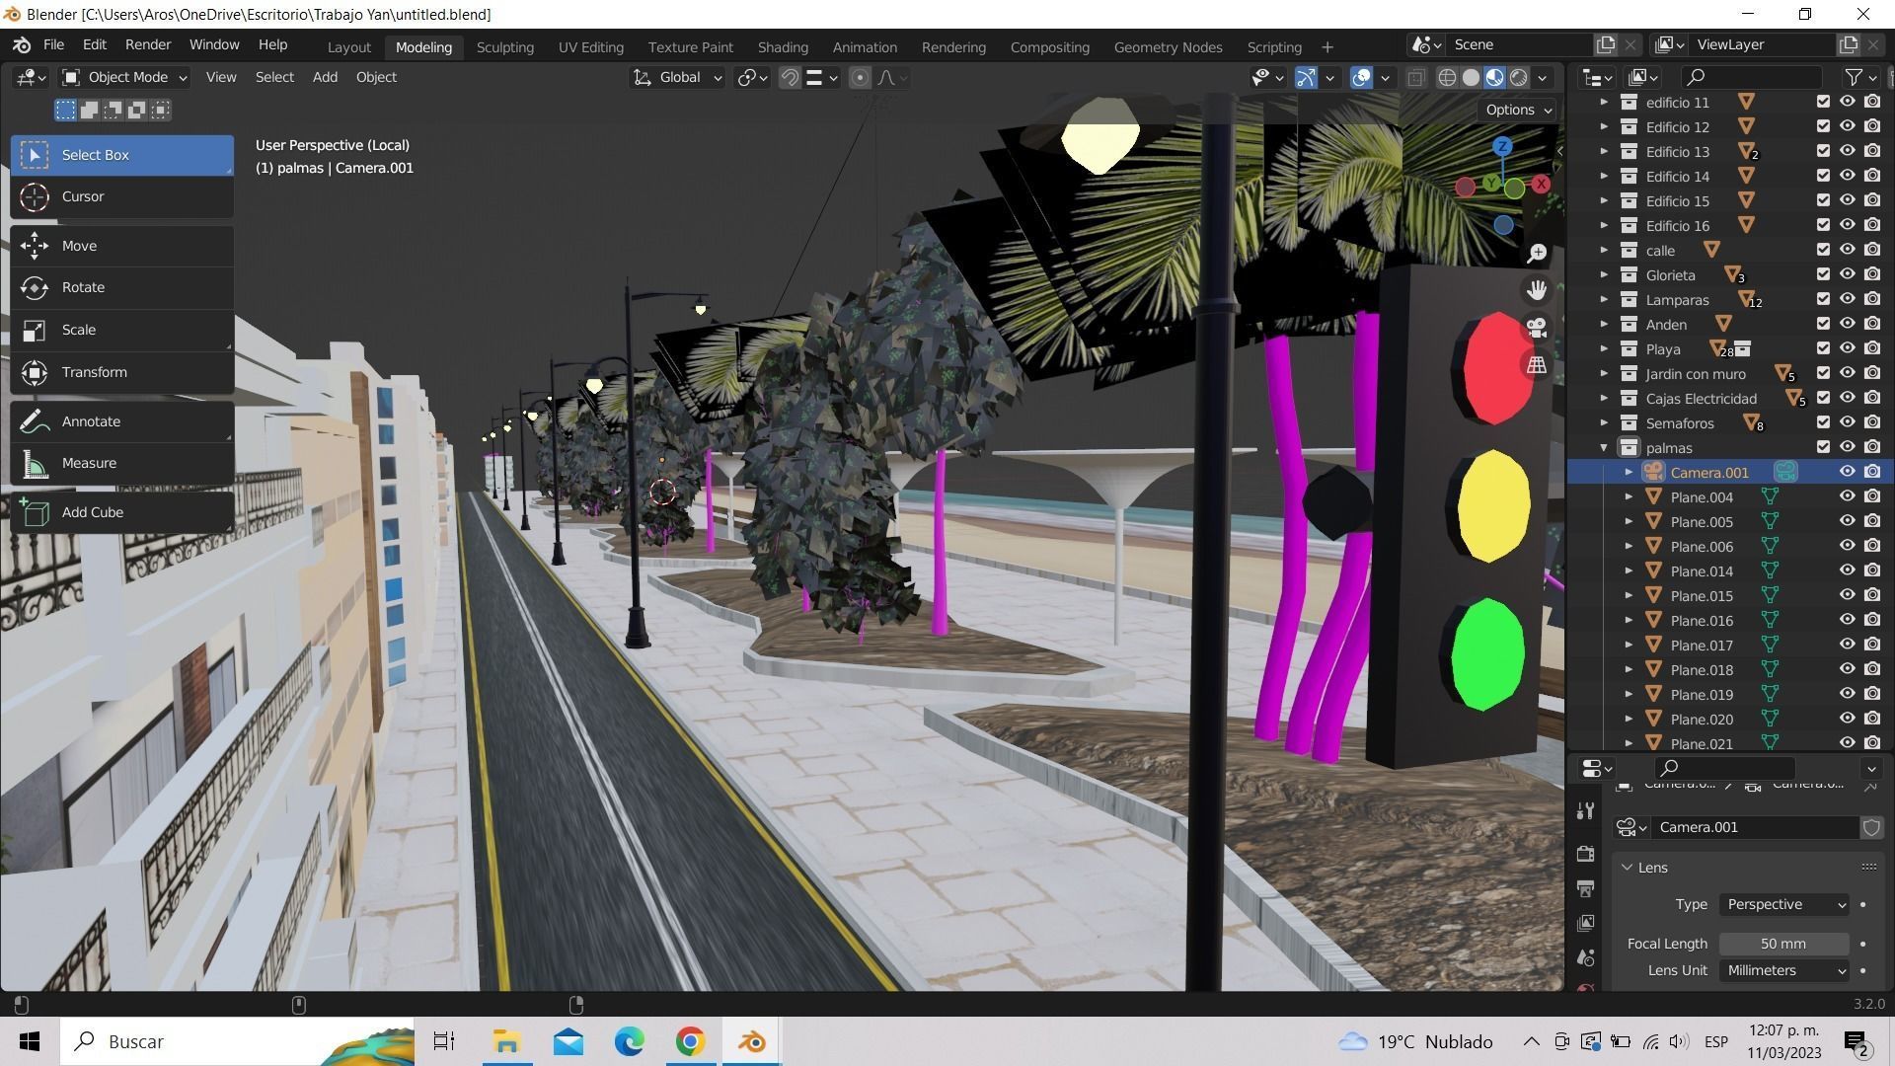Select the Transform tool
Screen dimensions: 1895x1066
121,372
